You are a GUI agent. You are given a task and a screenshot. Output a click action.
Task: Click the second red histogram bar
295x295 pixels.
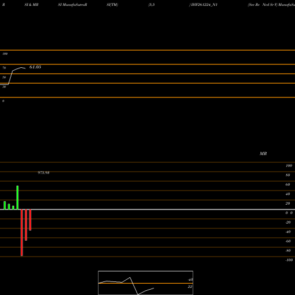[26, 225]
